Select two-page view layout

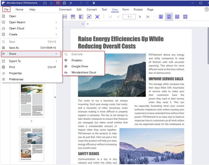click(177, 17)
